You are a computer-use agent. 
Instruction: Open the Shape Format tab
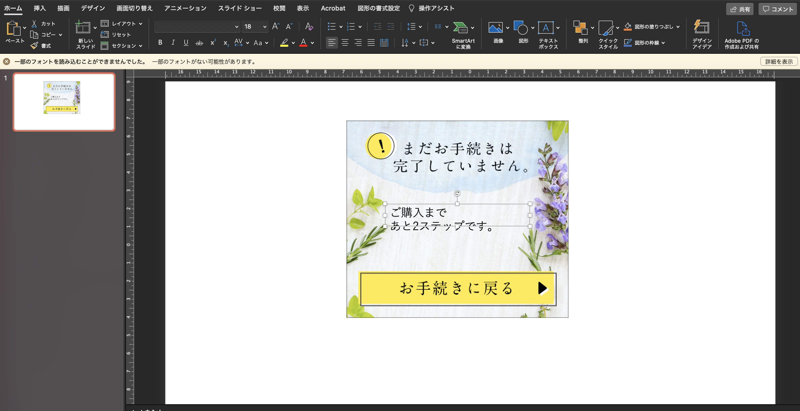click(378, 8)
